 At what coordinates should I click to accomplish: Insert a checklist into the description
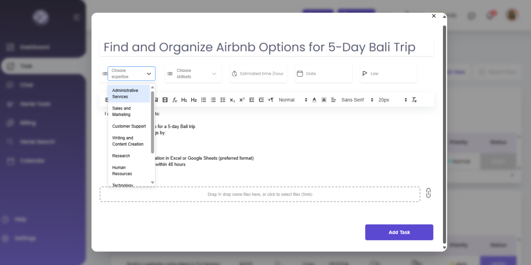tap(223, 100)
